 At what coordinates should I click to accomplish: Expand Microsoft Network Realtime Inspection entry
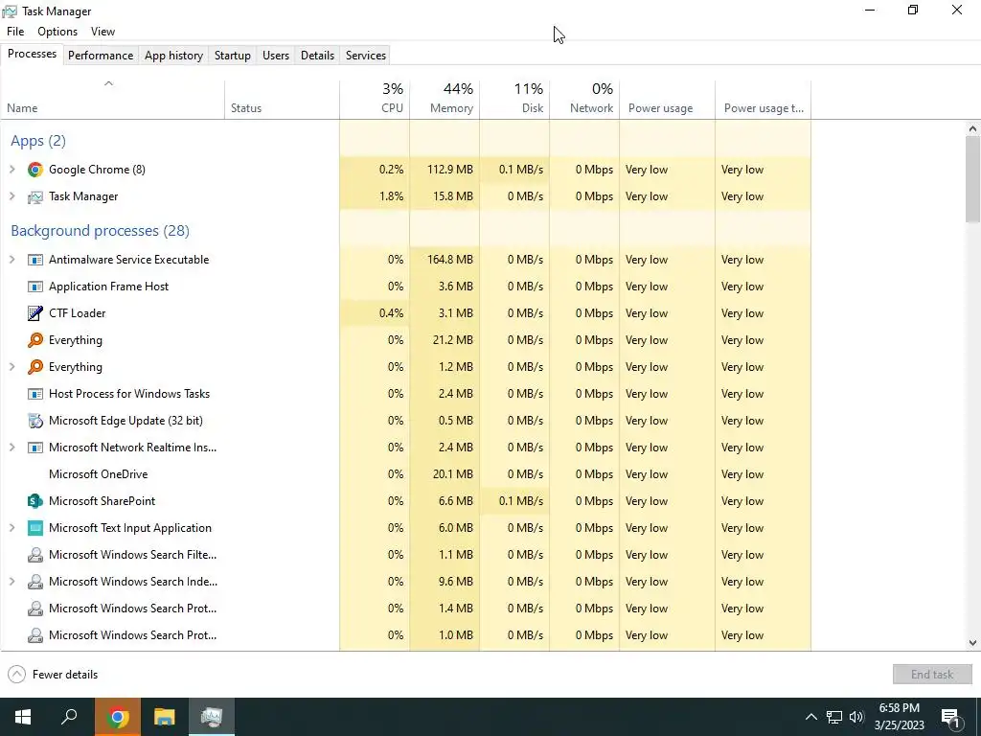(x=11, y=448)
